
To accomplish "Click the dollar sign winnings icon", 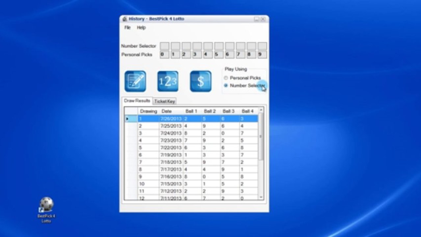I will [x=201, y=81].
